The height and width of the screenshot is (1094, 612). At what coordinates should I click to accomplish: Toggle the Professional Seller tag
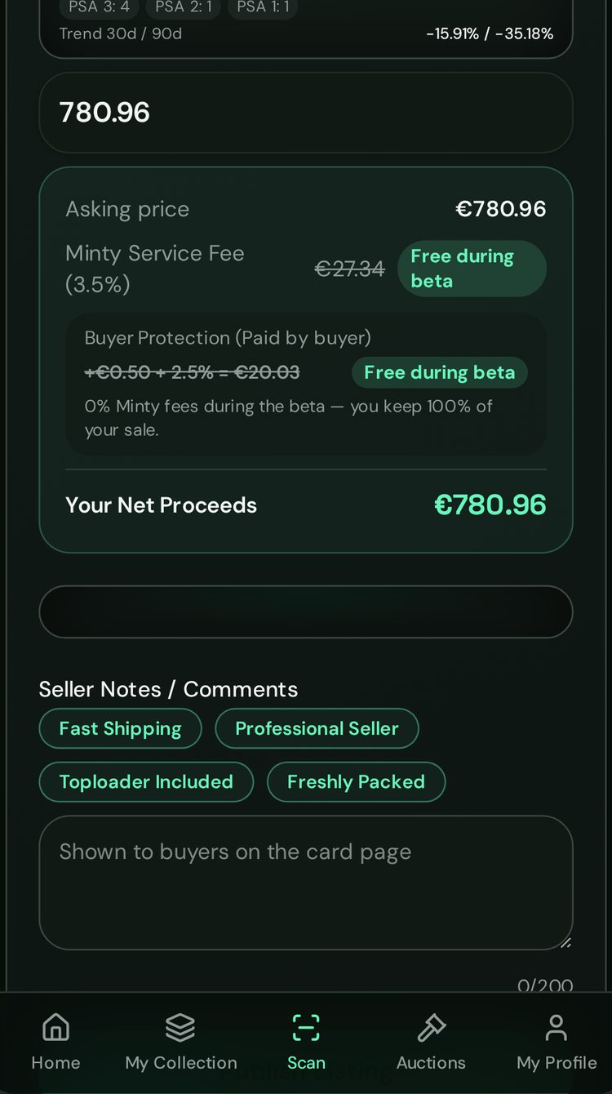317,728
